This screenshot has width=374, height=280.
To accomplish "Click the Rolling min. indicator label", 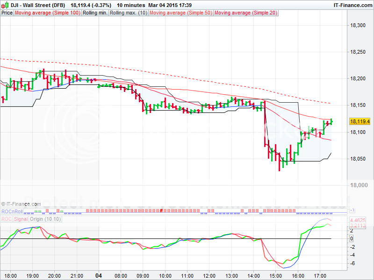I will (94, 13).
